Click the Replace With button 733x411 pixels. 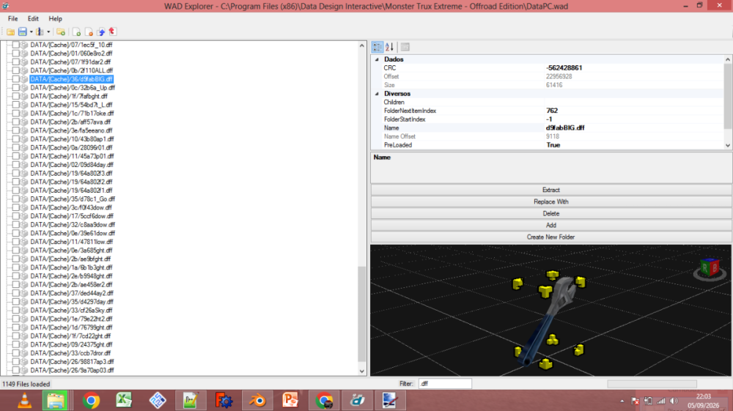click(550, 201)
